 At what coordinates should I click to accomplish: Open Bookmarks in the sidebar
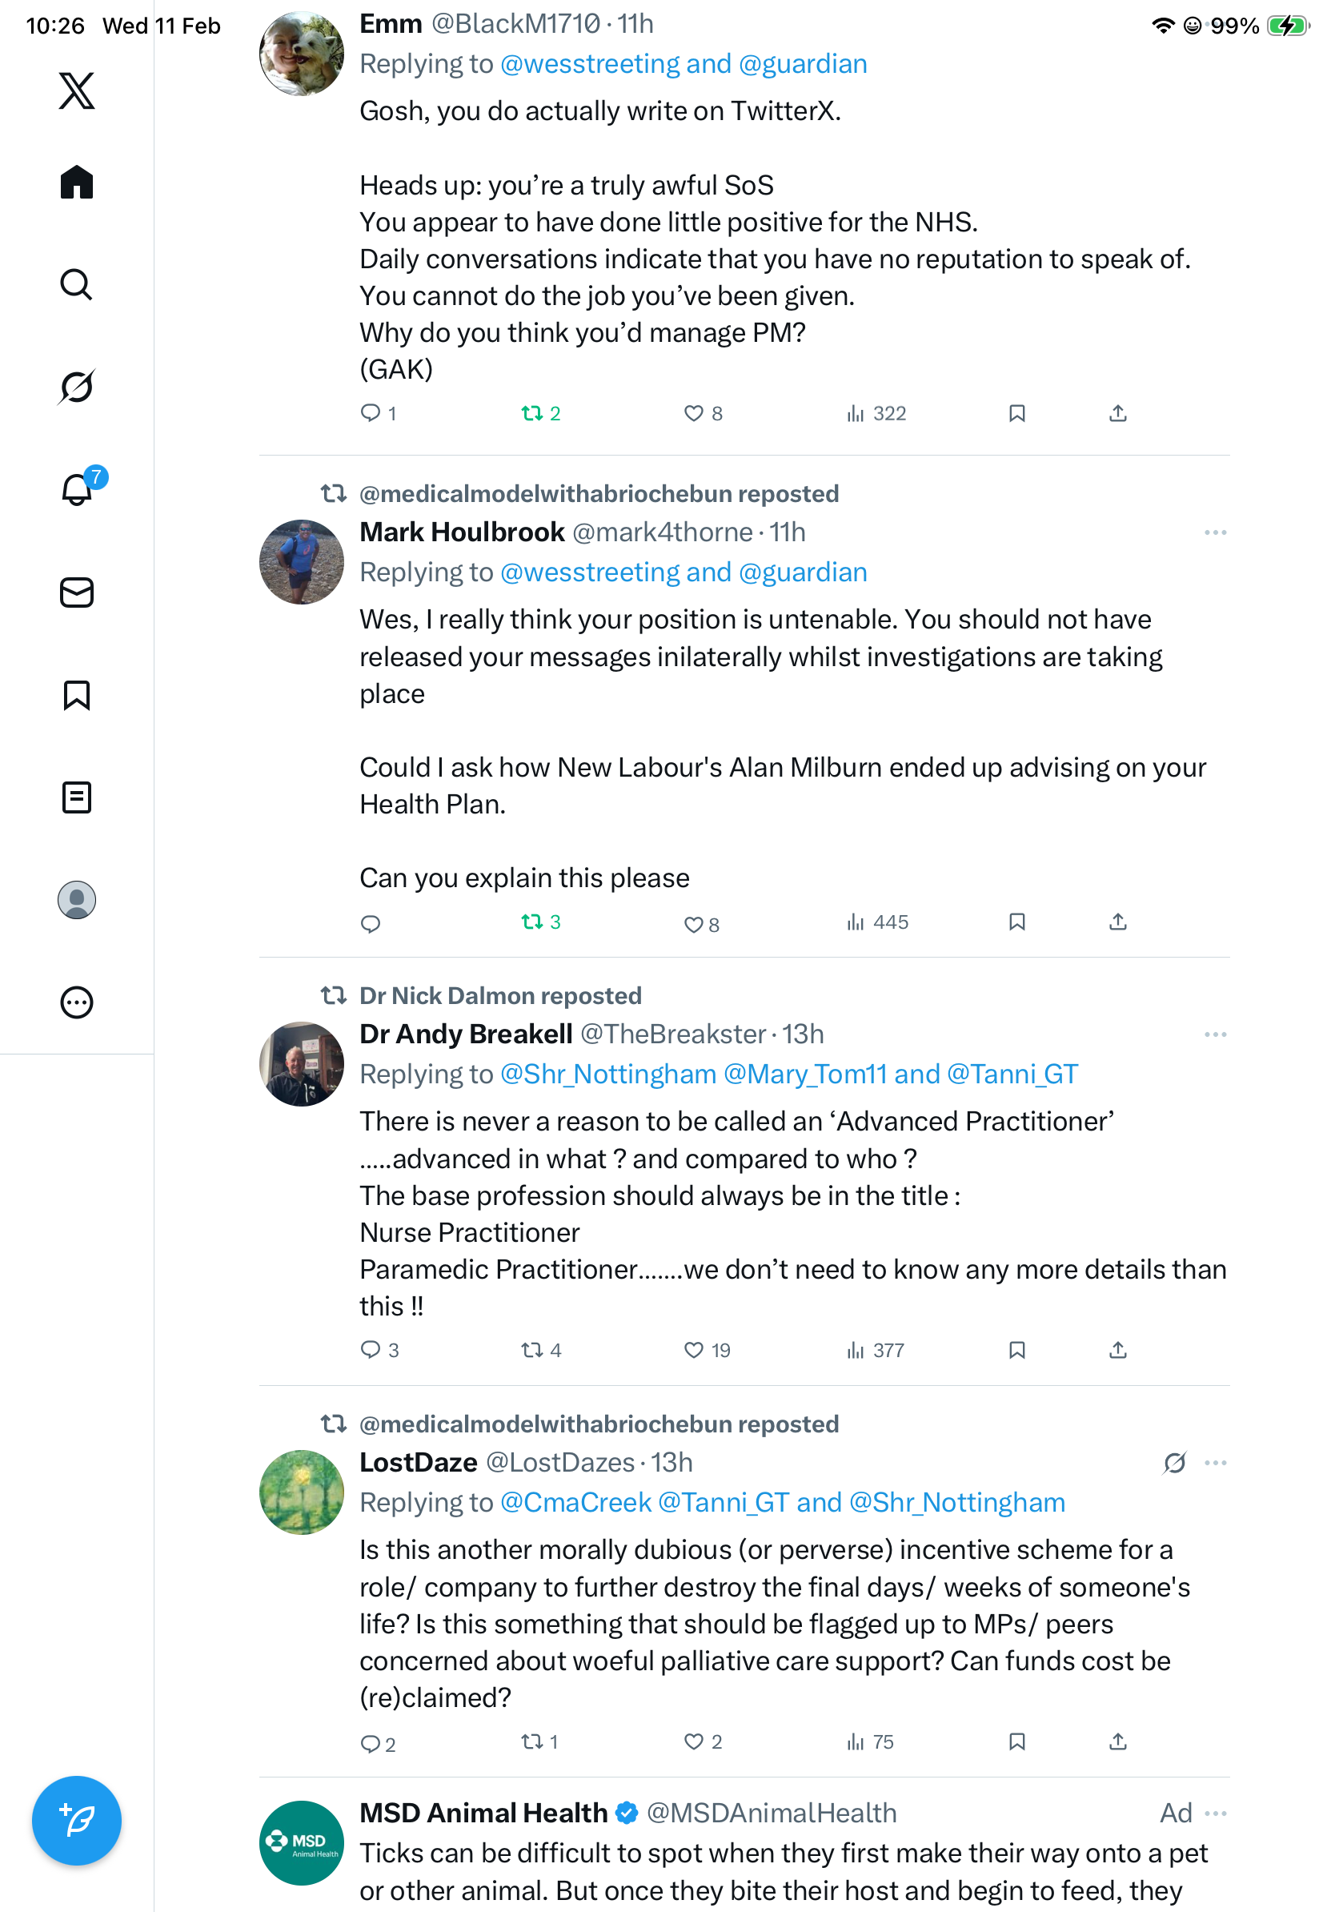[77, 694]
